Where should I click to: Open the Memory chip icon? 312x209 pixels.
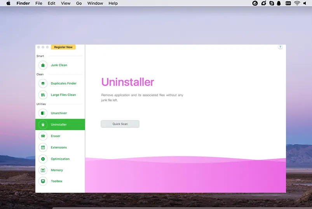pyautogui.click(x=43, y=170)
